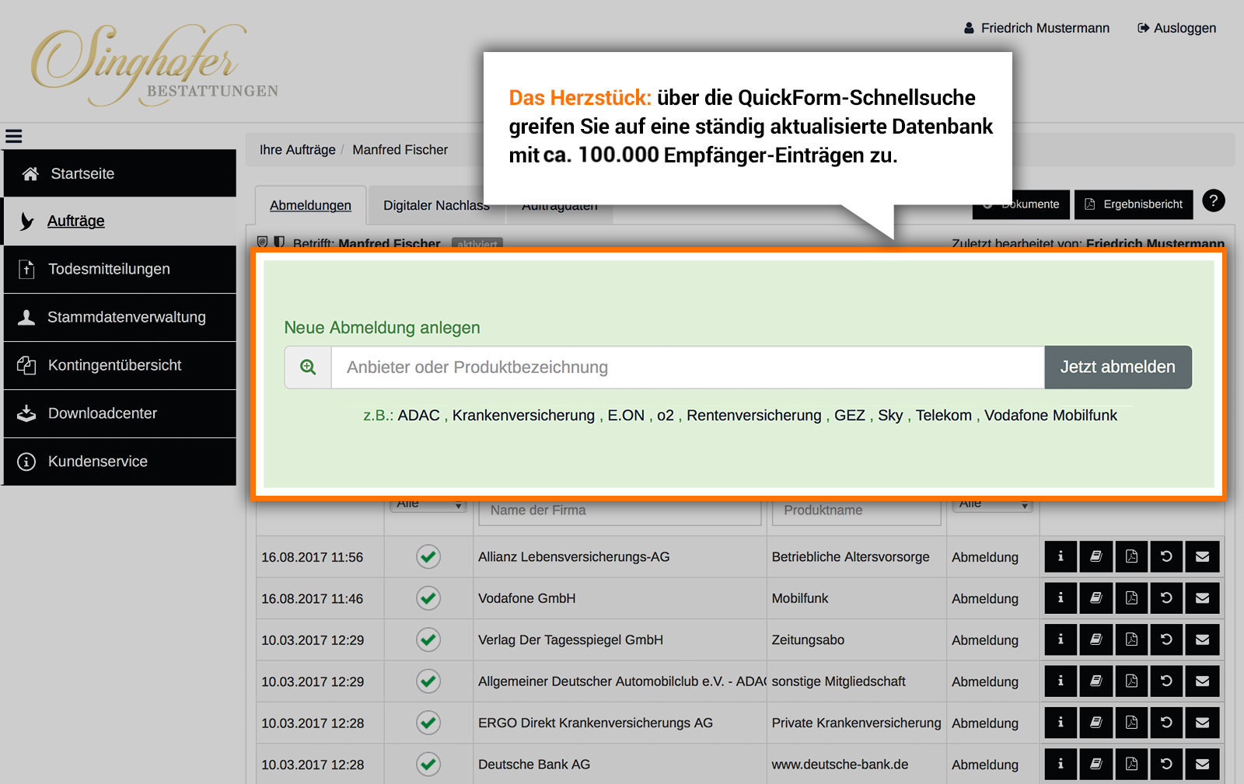Image resolution: width=1244 pixels, height=784 pixels.
Task: Click cell Betriebliche Altersvorsorge
Action: pyautogui.click(x=851, y=557)
